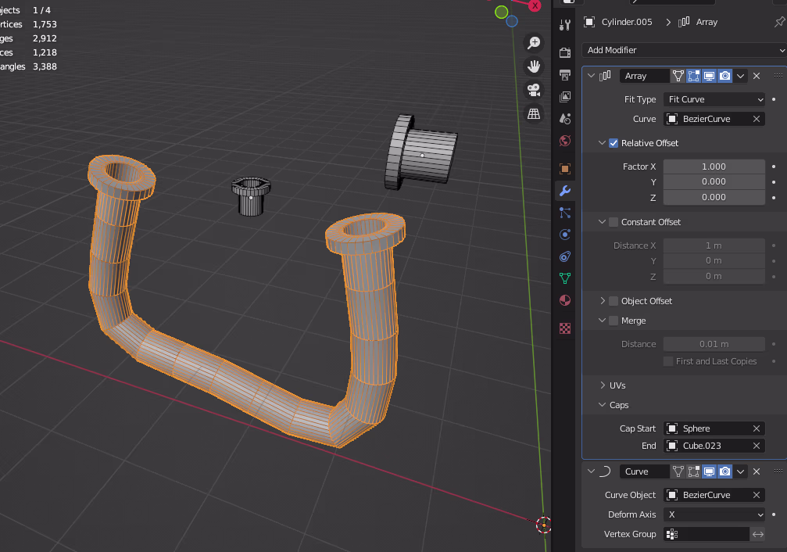Open the Object properties tab
Viewport: 787px width, 552px height.
(x=564, y=169)
